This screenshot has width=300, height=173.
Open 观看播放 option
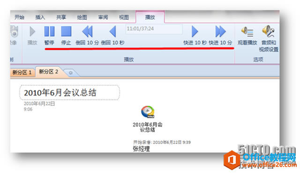point(247,36)
